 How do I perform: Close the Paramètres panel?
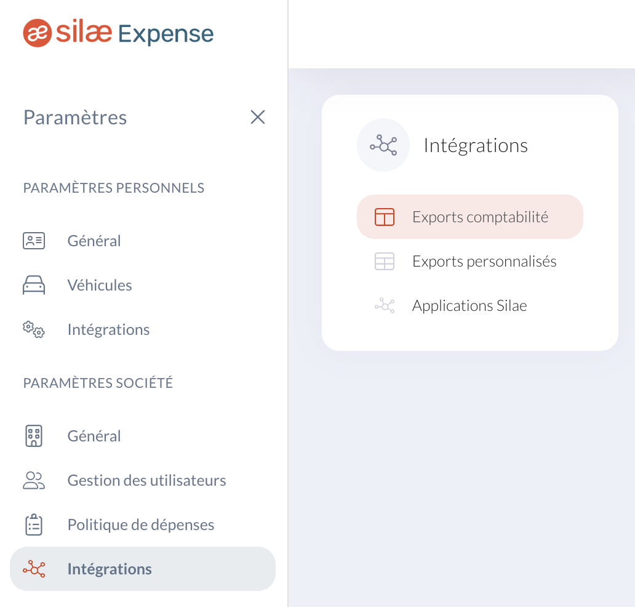(258, 117)
